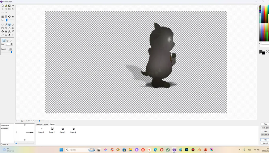Click the Size input field

tap(8, 44)
